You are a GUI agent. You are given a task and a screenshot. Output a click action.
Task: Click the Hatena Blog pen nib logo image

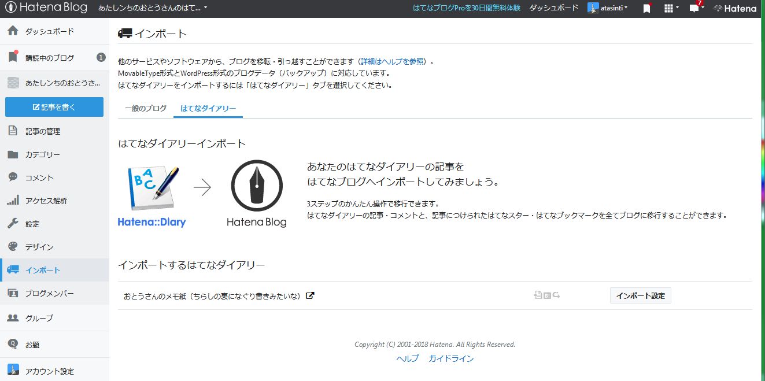pyautogui.click(x=257, y=194)
